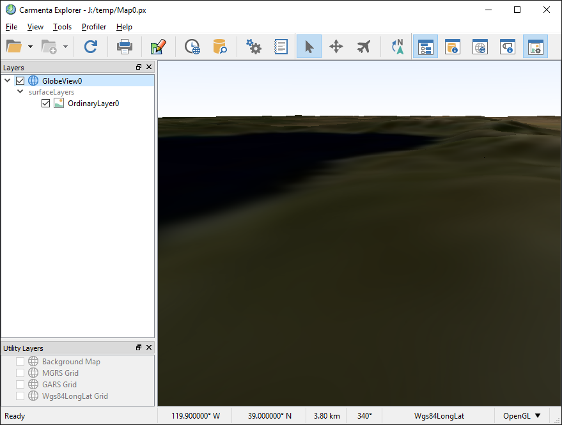The height and width of the screenshot is (425, 562).
Task: Click the gears settings toolbar icon
Action: [254, 47]
